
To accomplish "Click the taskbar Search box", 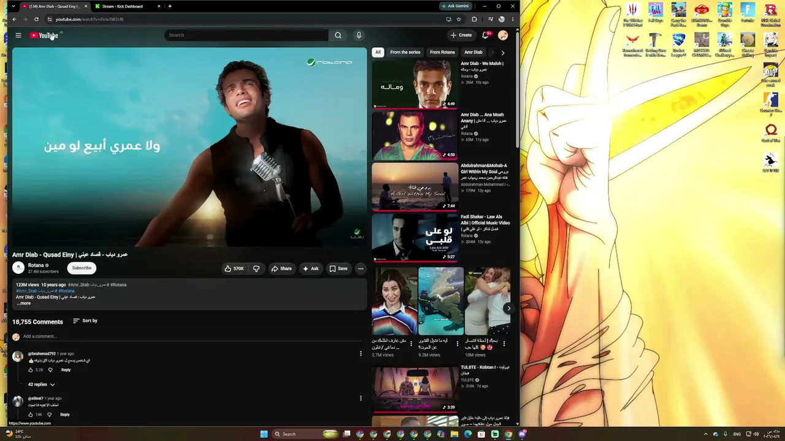I will [x=305, y=434].
